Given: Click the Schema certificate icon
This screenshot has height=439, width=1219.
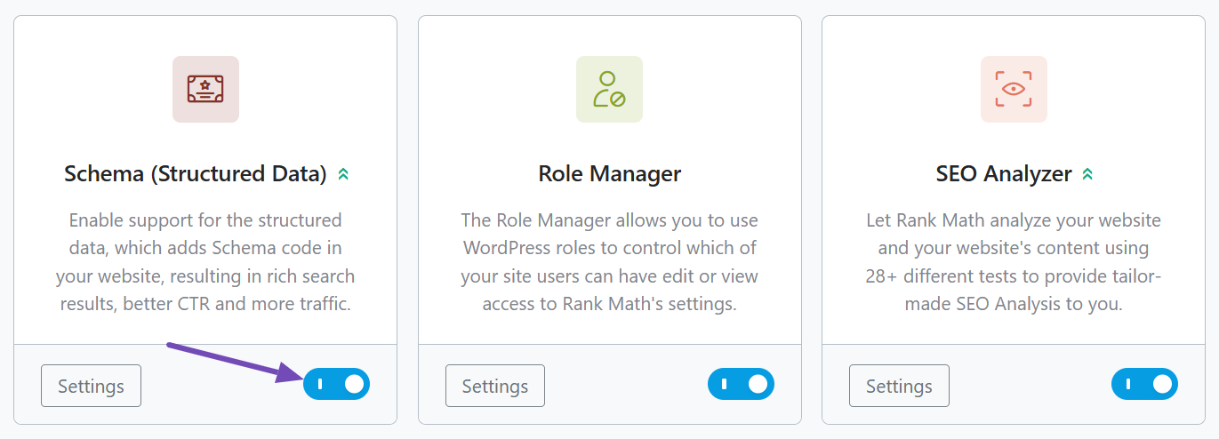Looking at the screenshot, I should point(205,89).
